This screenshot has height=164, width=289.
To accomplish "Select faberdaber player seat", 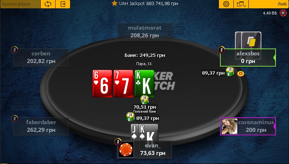I will (41, 126).
